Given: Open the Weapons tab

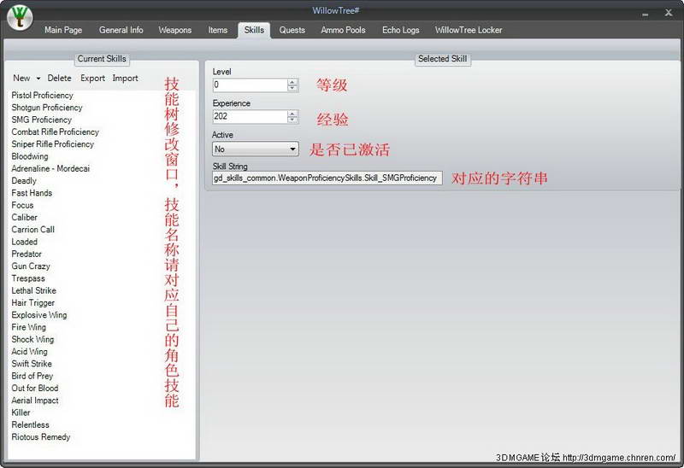Looking at the screenshot, I should 174,30.
